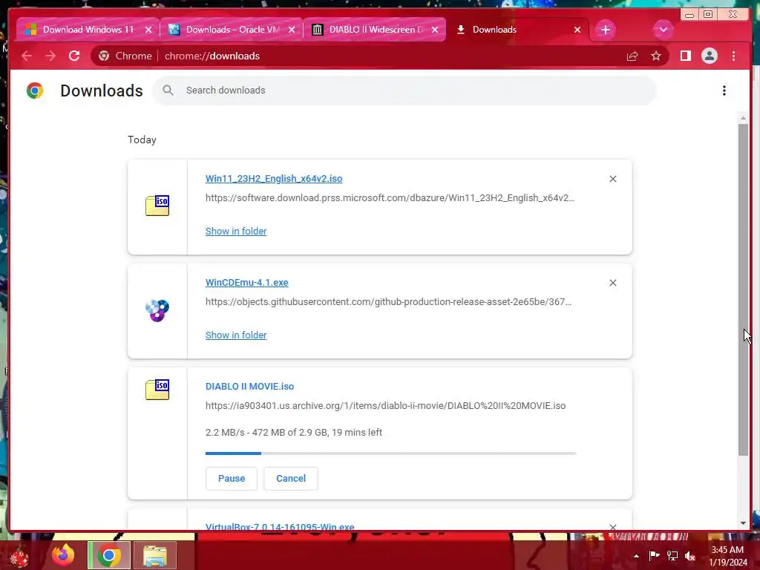Open the Downloads page more-actions menu
Image resolution: width=760 pixels, height=570 pixels.
point(724,91)
